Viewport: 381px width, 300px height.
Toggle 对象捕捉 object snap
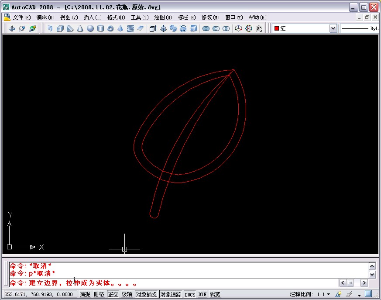[x=147, y=294]
